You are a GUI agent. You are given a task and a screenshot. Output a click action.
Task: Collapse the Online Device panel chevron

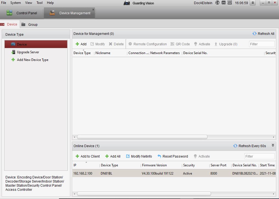tap(273, 145)
